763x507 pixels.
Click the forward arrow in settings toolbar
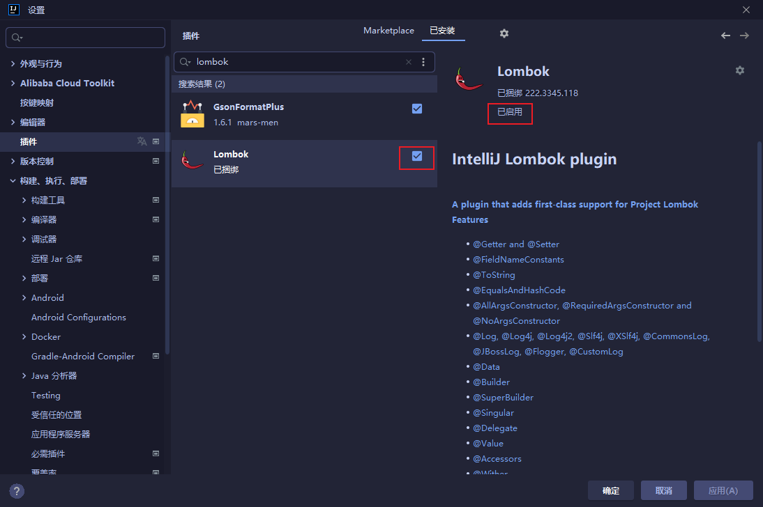pos(744,35)
